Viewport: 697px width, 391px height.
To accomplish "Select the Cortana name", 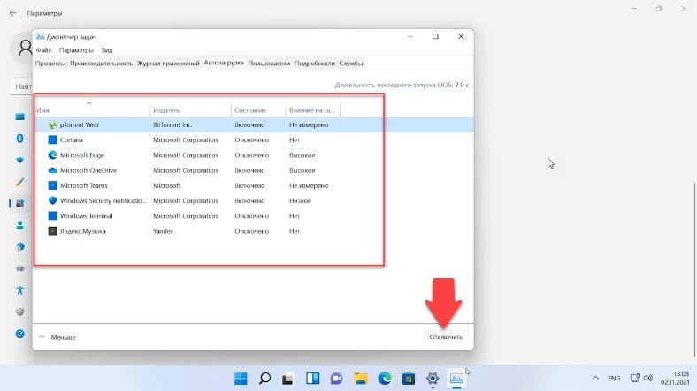I will pyautogui.click(x=71, y=140).
